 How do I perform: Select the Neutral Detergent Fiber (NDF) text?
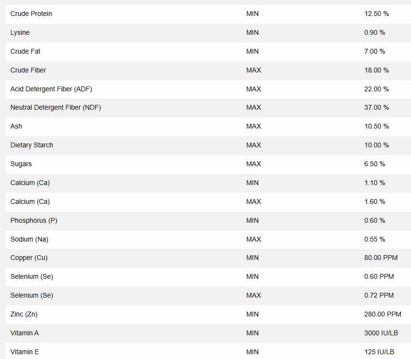[56, 107]
